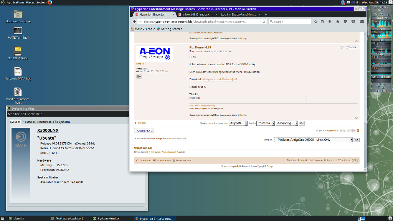Click Go next to Ascending dropdown
The width and height of the screenshot is (393, 221).
point(302,123)
